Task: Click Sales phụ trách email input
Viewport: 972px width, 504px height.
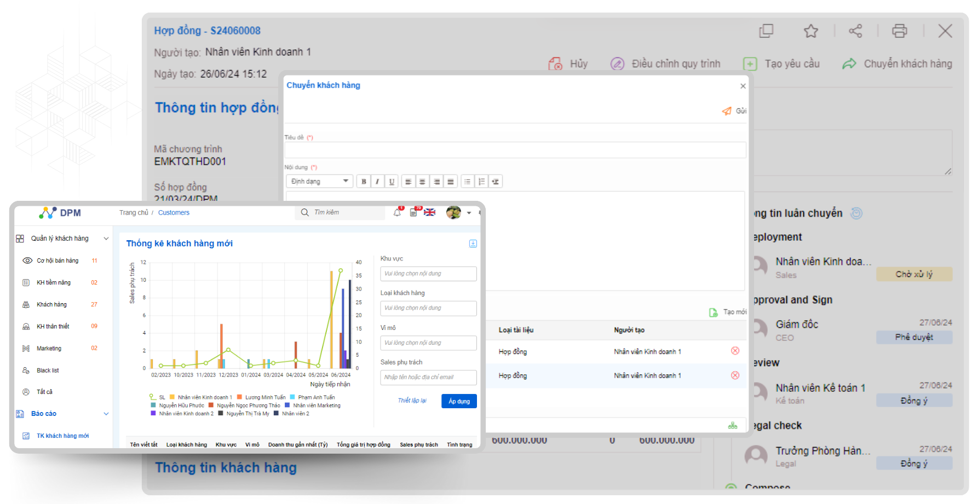Action: coord(428,378)
